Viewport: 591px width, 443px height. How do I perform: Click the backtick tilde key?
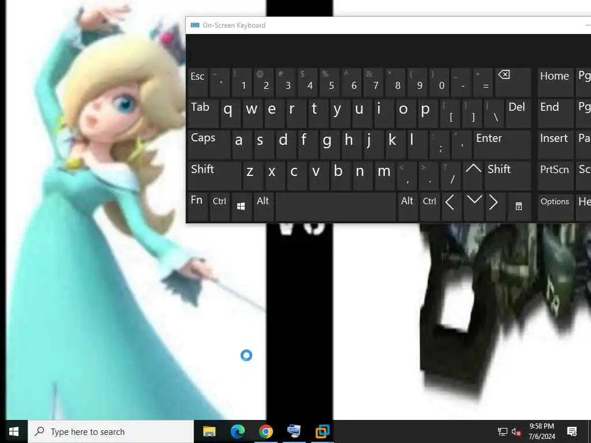pos(220,82)
